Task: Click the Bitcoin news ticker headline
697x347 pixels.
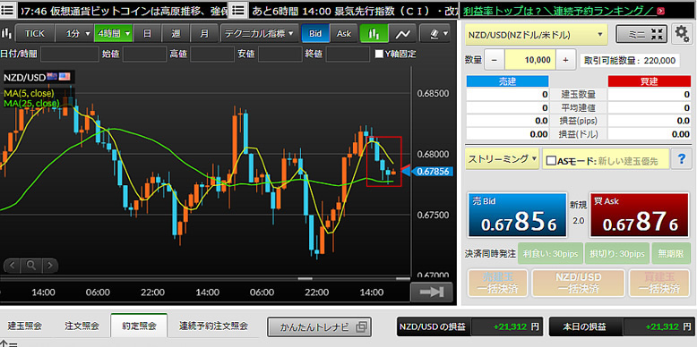Action: pos(124,10)
